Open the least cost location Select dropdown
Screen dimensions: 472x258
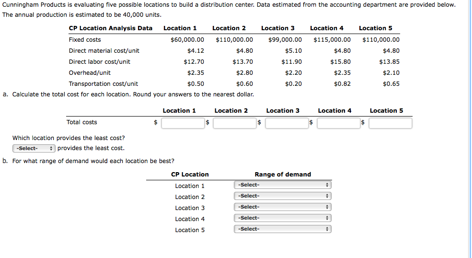pos(34,148)
